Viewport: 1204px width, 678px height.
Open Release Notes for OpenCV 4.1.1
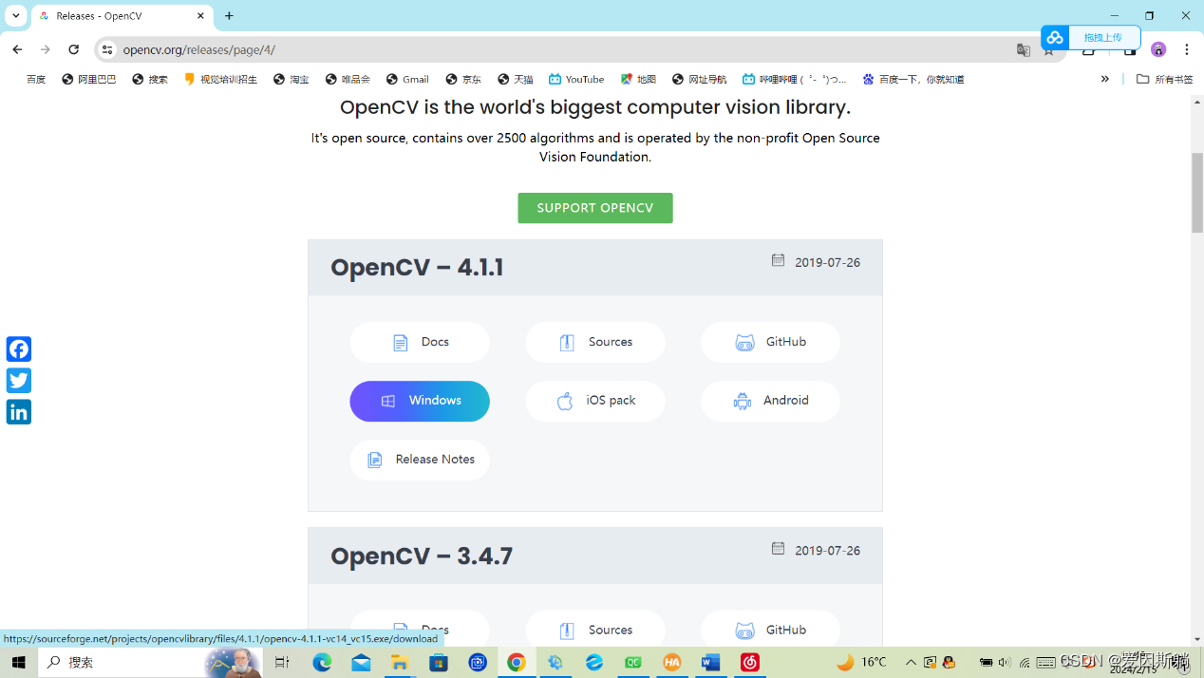(420, 460)
